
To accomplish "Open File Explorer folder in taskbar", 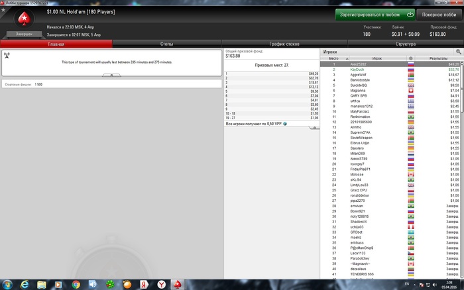I will (41, 285).
